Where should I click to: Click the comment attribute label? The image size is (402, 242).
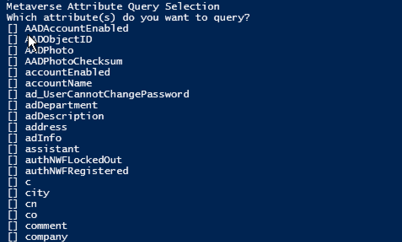point(46,226)
